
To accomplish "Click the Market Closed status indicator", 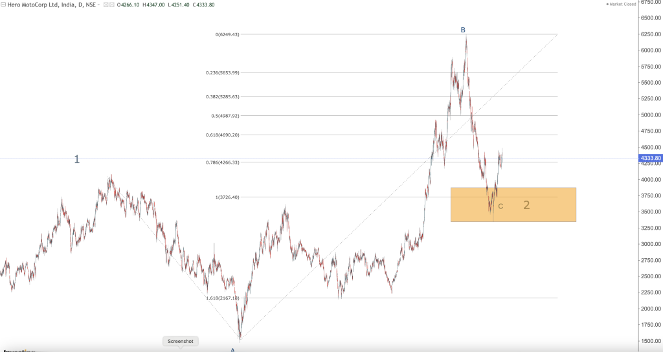I will click(x=621, y=5).
